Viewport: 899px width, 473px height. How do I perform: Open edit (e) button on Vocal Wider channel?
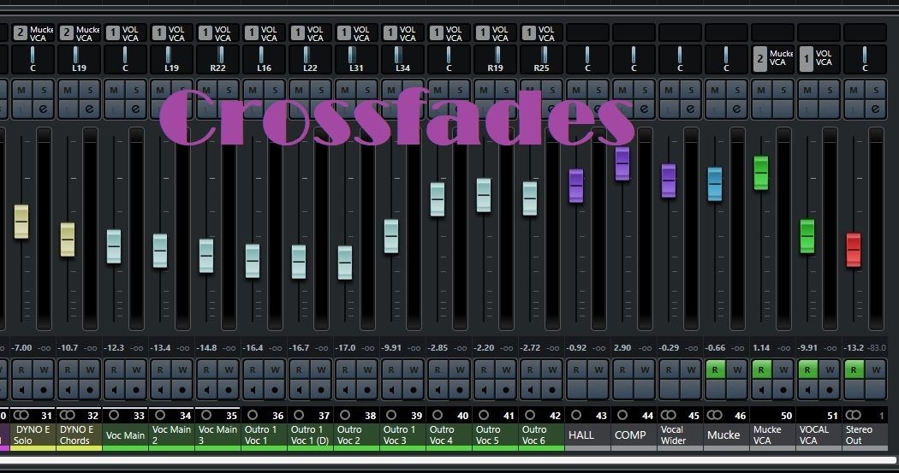pos(690,109)
